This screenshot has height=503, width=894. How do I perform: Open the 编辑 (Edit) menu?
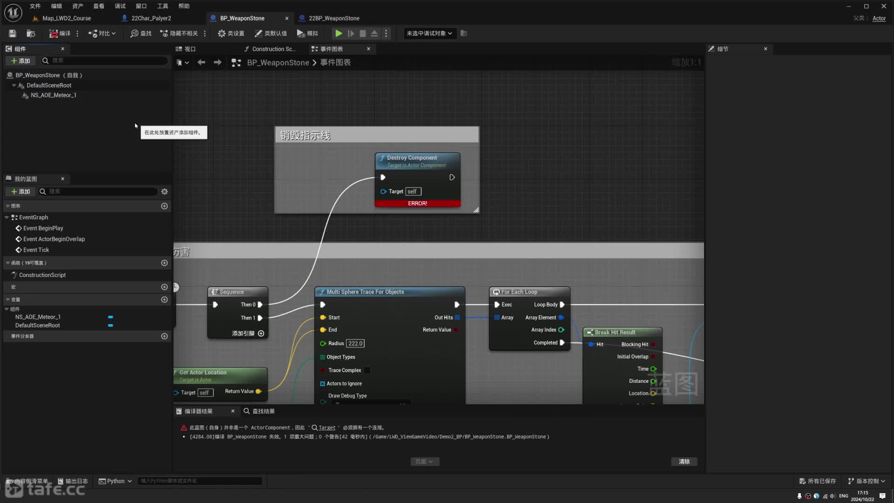coord(56,6)
